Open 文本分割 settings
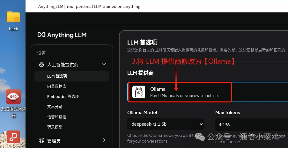Image resolution: width=288 pixels, height=148 pixels. (55, 107)
